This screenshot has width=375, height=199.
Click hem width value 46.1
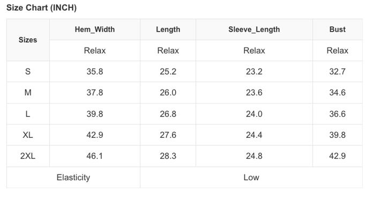click(95, 156)
